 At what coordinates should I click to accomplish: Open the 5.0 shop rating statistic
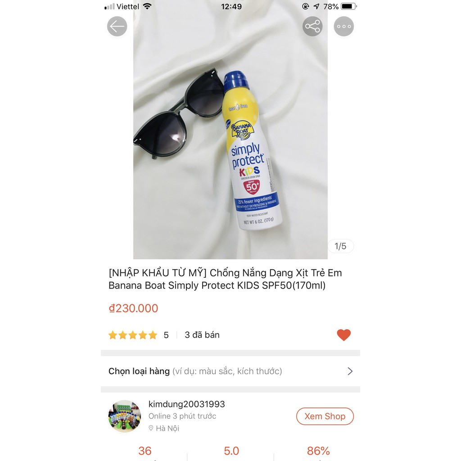tap(231, 451)
